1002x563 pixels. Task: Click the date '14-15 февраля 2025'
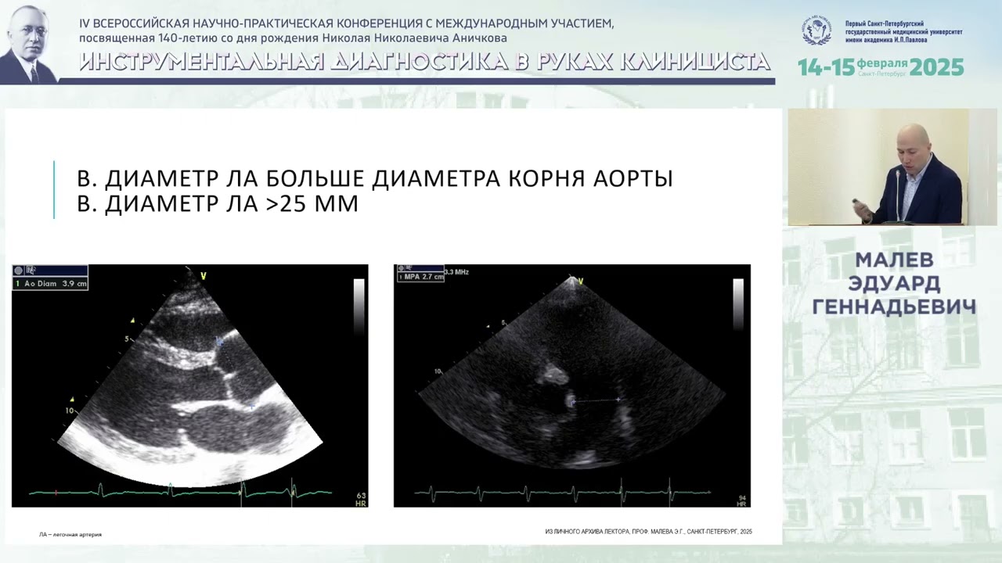(881, 67)
